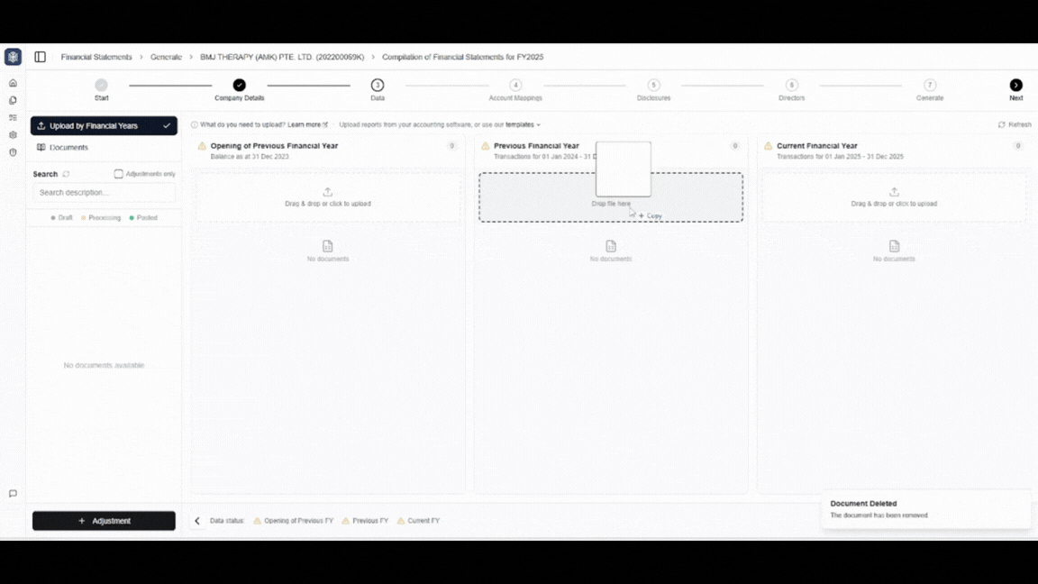The image size is (1038, 584).
Task: Switch to the Documents view
Action: (x=68, y=147)
